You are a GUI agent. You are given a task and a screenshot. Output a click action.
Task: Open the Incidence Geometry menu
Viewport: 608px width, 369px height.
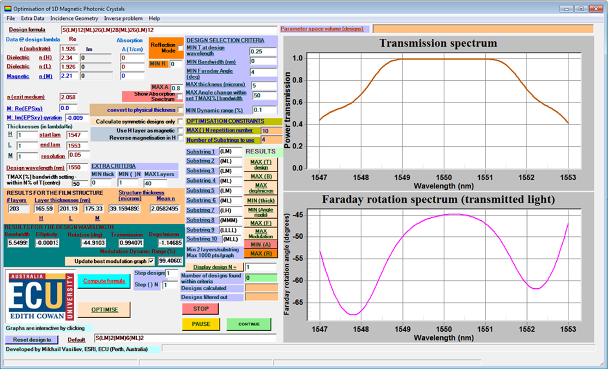tap(74, 18)
